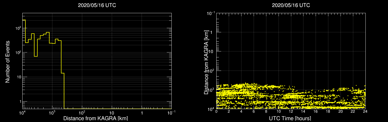The image size is (388, 122).
Task: Click the 10^4 tick on histogram distance axis
Action: [x=22, y=113]
